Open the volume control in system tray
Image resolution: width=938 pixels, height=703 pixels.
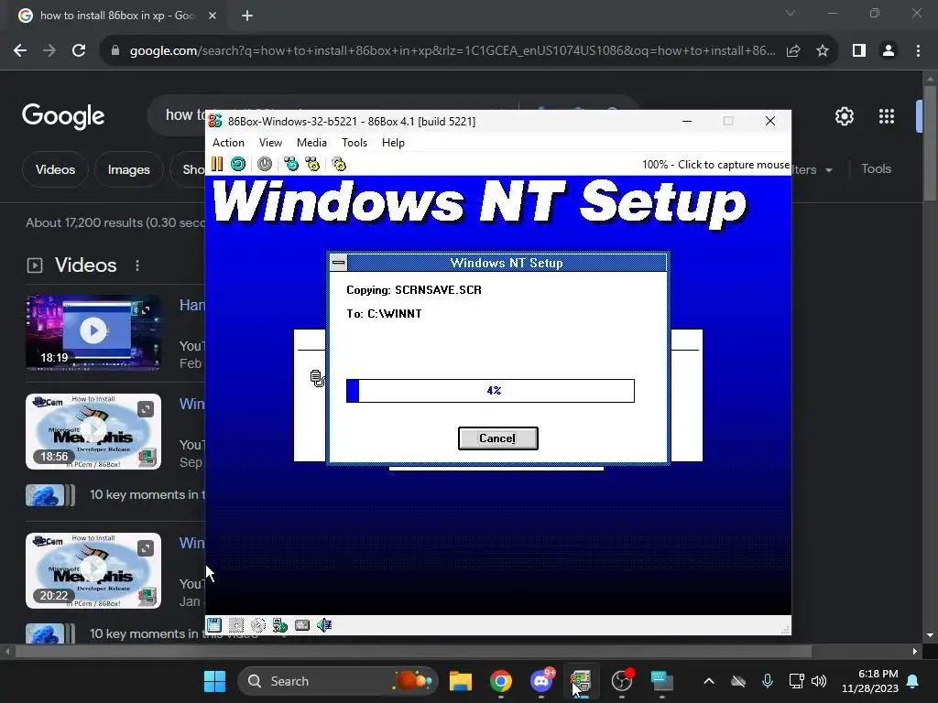(x=818, y=681)
